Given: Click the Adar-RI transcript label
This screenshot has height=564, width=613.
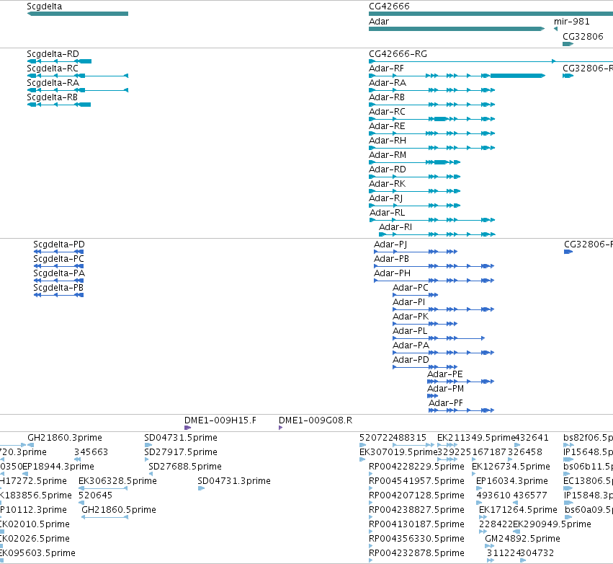Looking at the screenshot, I should (x=395, y=227).
